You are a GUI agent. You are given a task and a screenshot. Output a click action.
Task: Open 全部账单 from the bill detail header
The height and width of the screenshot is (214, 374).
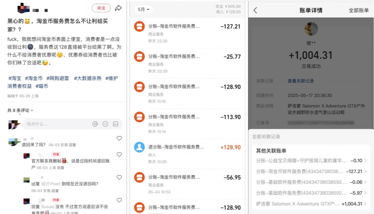click(x=359, y=10)
